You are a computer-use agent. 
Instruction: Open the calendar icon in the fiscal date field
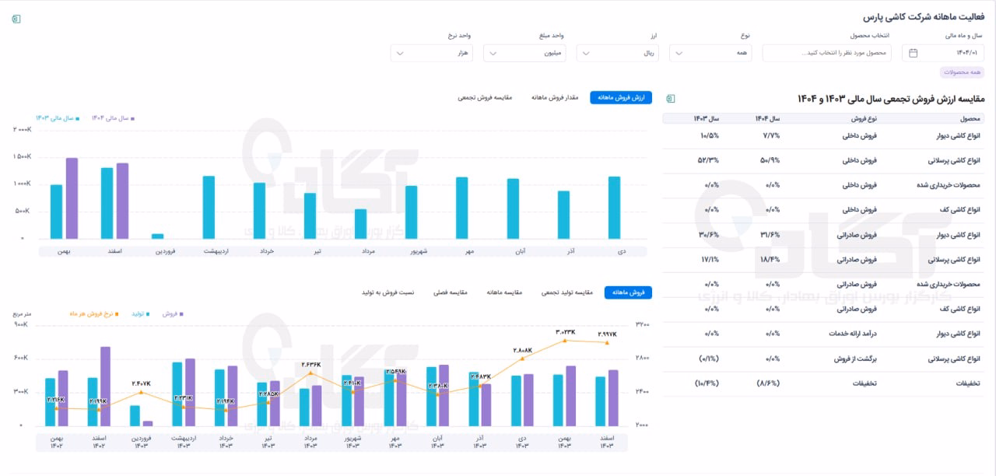coord(914,53)
